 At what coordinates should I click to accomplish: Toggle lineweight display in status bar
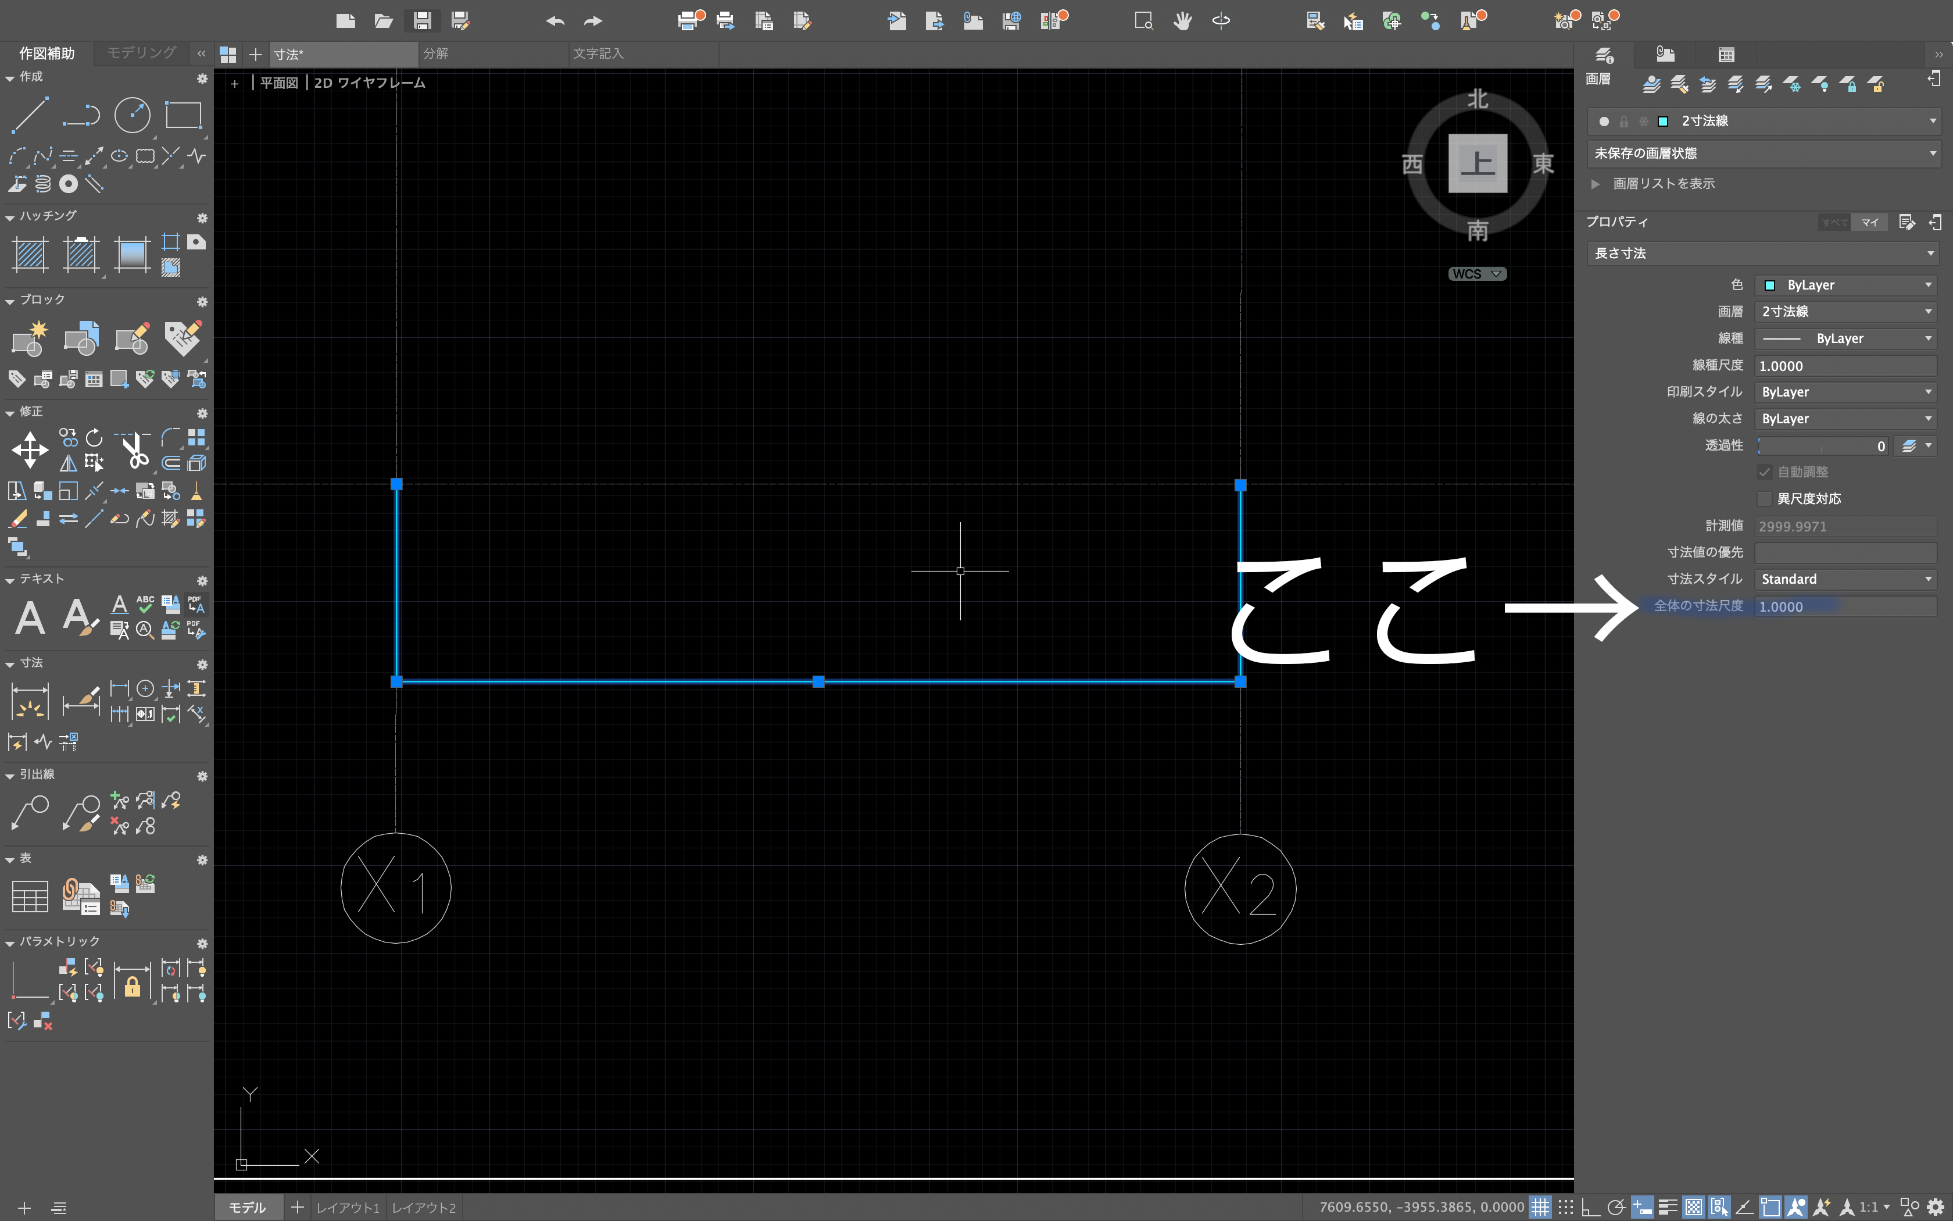coord(1667,1207)
